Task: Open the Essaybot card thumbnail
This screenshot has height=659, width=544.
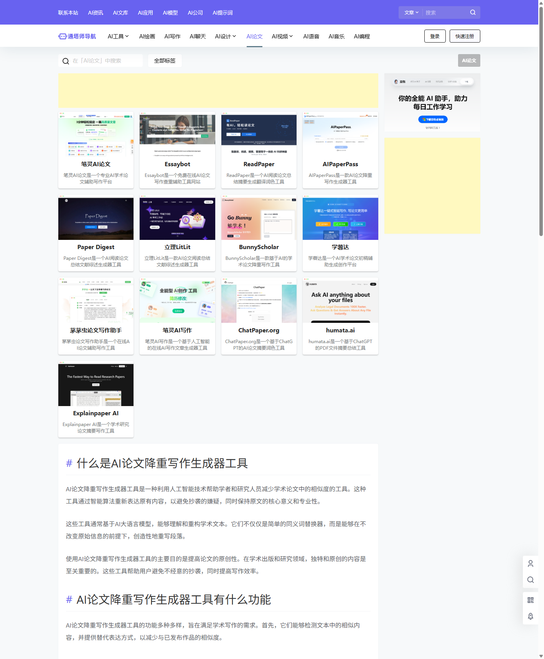Action: [x=177, y=134]
